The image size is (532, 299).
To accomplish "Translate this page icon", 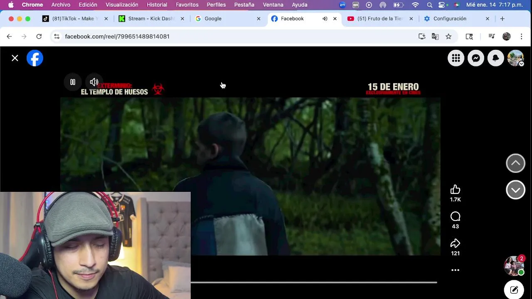I will tap(435, 37).
